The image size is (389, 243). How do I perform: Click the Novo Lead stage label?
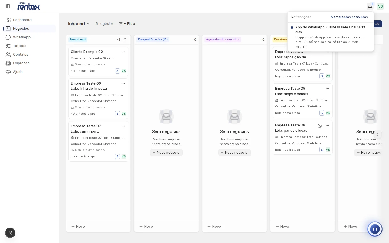78,40
